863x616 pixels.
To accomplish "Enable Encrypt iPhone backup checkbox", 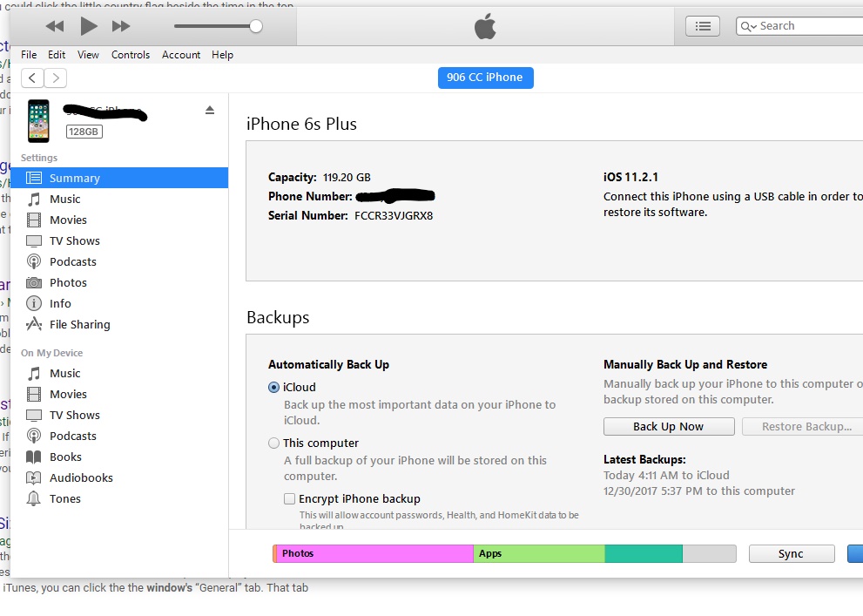I will 289,498.
